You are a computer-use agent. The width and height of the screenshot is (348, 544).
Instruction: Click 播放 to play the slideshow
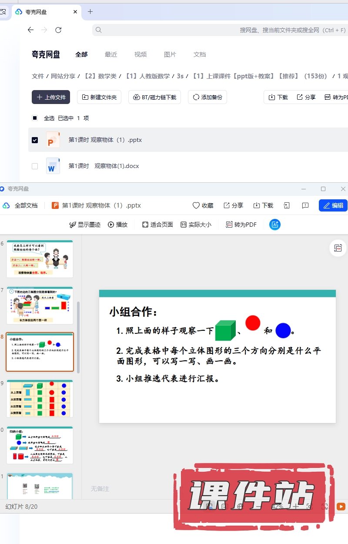[117, 225]
